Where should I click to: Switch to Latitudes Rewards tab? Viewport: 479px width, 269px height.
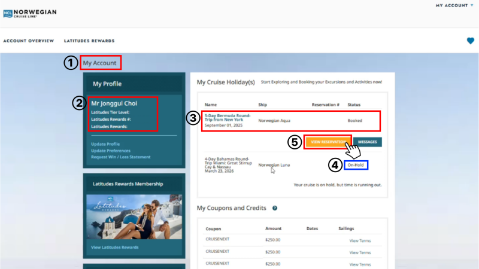pyautogui.click(x=89, y=41)
